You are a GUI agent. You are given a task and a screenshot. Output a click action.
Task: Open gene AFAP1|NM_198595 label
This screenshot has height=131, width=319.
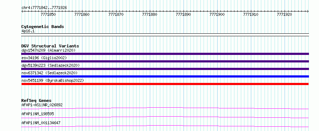pyautogui.click(x=38, y=114)
